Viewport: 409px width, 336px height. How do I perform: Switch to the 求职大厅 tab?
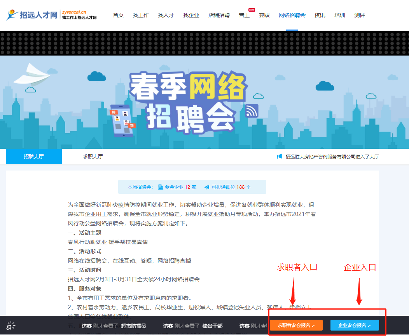[93, 157]
